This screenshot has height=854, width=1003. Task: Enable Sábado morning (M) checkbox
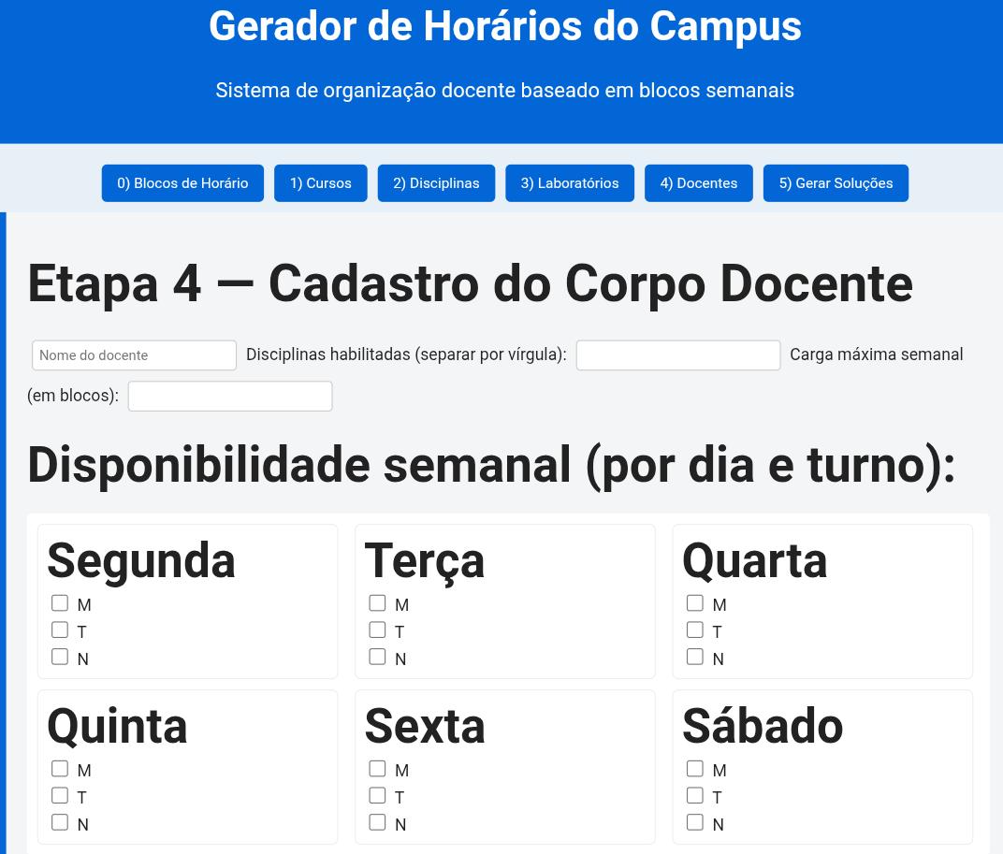(694, 769)
